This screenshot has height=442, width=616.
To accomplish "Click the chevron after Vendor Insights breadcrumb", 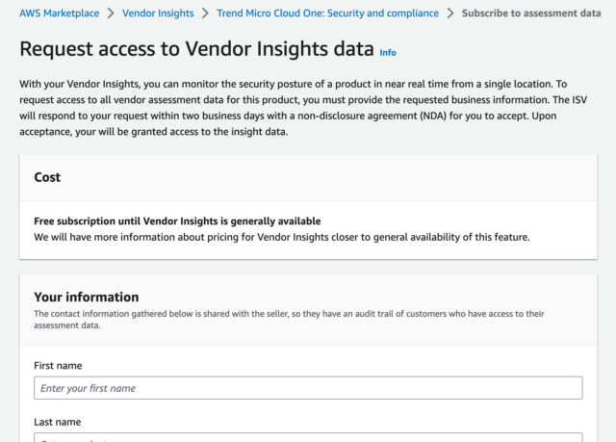I will coord(205,13).
